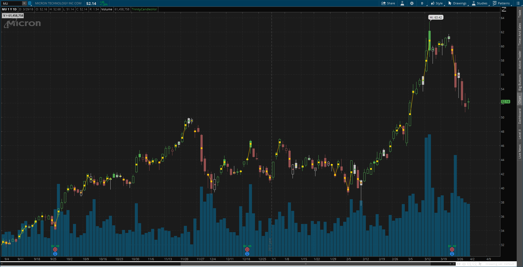
Task: Open the Patterns menu
Action: pos(501,3)
